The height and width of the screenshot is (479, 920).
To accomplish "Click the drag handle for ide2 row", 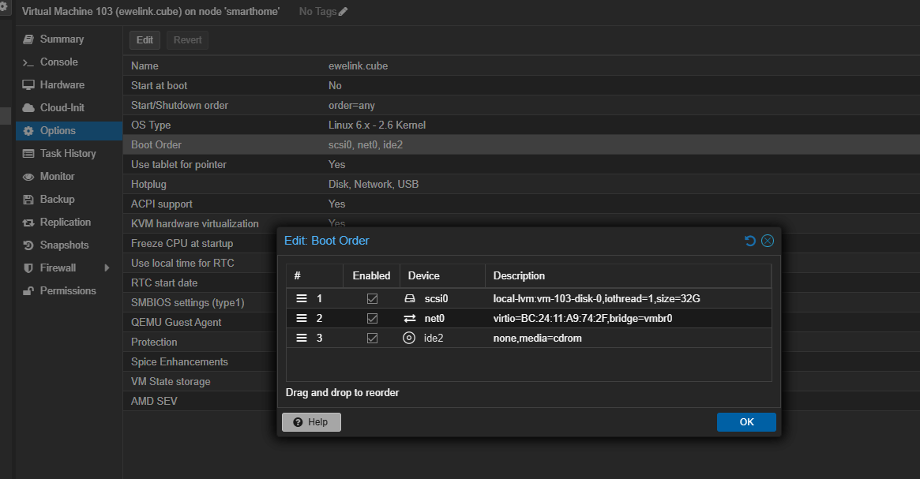I will pyautogui.click(x=301, y=338).
